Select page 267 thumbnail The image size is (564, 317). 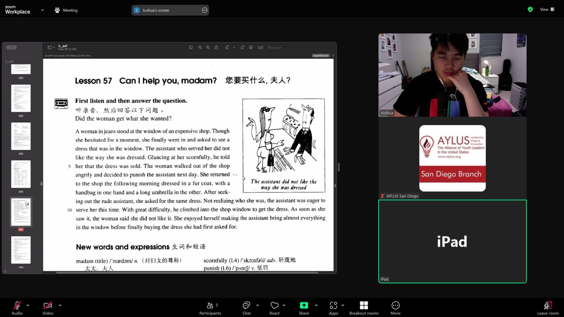[x=21, y=212]
